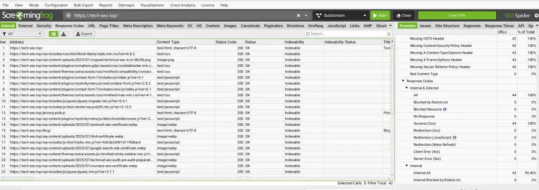Open the Hreflang tab
Screen dimensions: 539x190
pyautogui.click(x=316, y=26)
